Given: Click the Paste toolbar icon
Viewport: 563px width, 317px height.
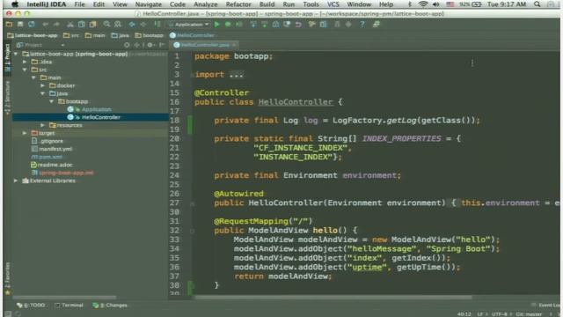Looking at the screenshot, I should click(93, 25).
